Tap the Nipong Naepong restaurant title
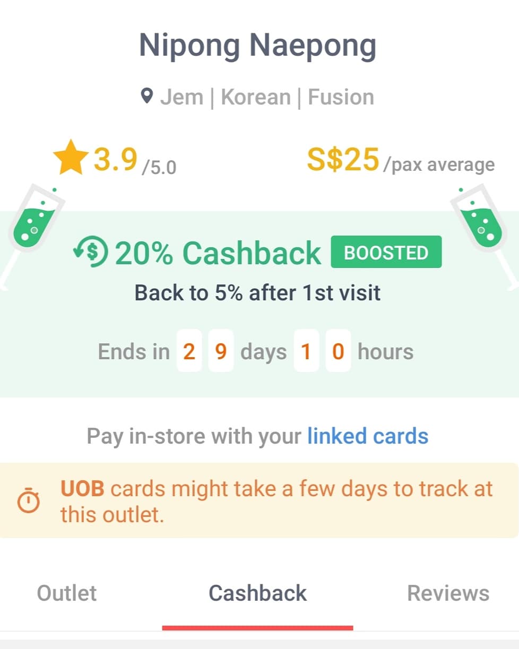519x649 pixels. tap(258, 46)
